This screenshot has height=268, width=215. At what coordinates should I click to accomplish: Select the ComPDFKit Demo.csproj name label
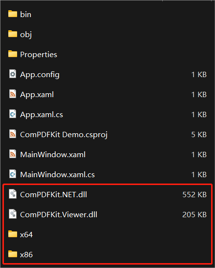click(x=64, y=135)
